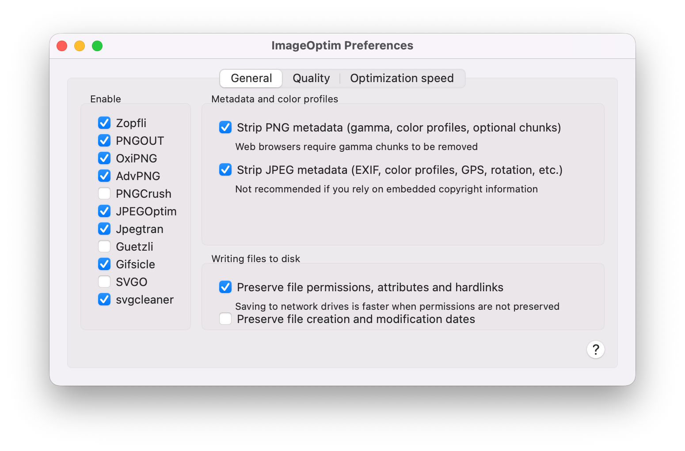Open the Optimization speed tab

coord(402,79)
